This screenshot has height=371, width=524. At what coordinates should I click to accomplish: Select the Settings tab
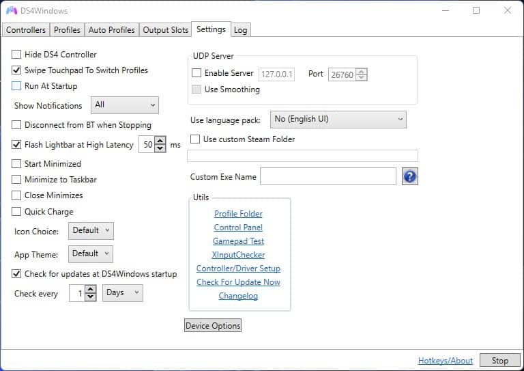pyautogui.click(x=211, y=29)
